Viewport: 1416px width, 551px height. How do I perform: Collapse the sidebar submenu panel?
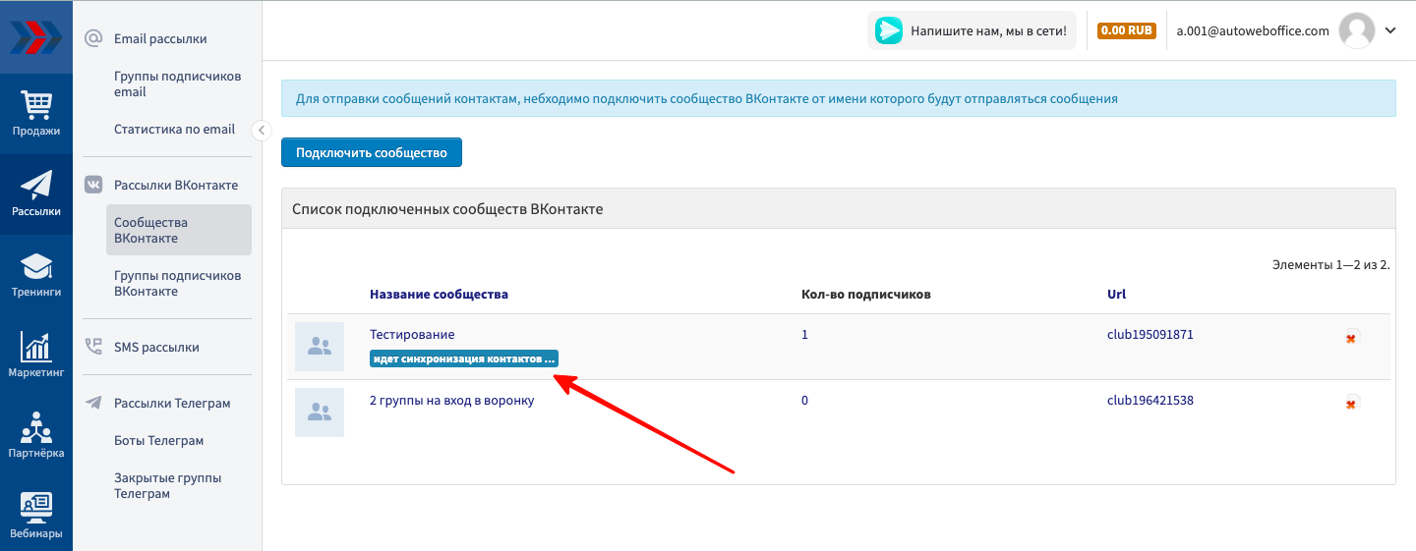click(261, 130)
